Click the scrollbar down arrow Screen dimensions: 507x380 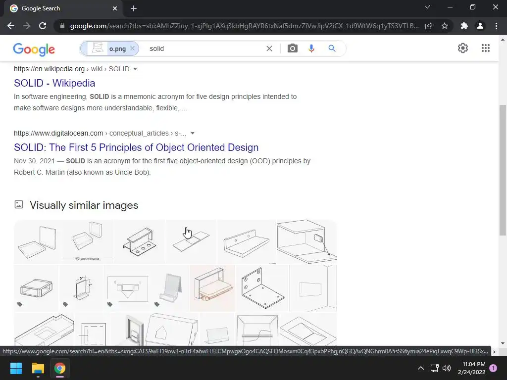[x=503, y=343]
